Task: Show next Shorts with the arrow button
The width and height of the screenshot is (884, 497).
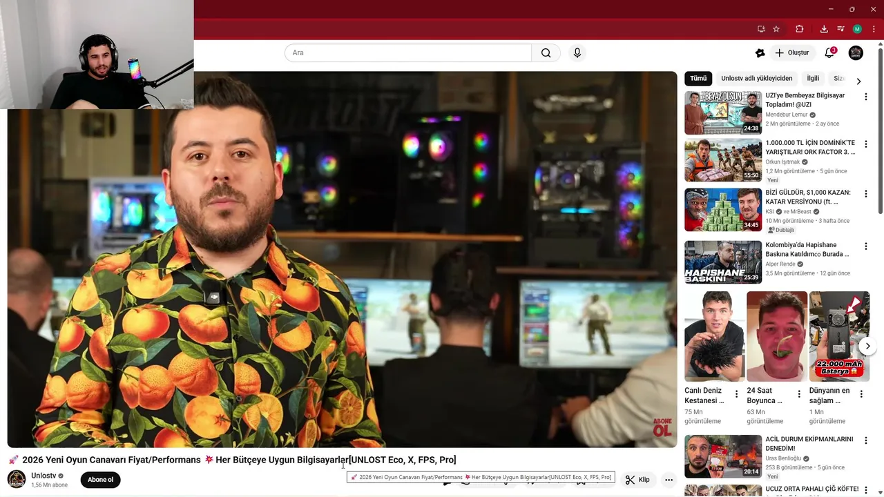Action: coord(867,346)
